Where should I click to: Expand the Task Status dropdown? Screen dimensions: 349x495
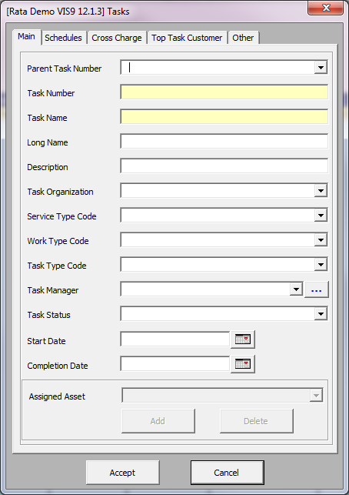(321, 314)
